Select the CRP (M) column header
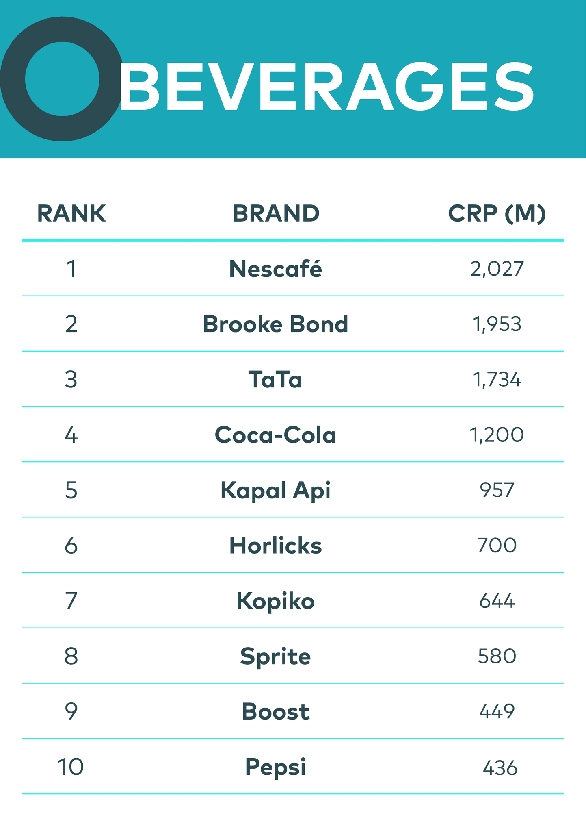Screen dimensions: 586x813 click(497, 213)
